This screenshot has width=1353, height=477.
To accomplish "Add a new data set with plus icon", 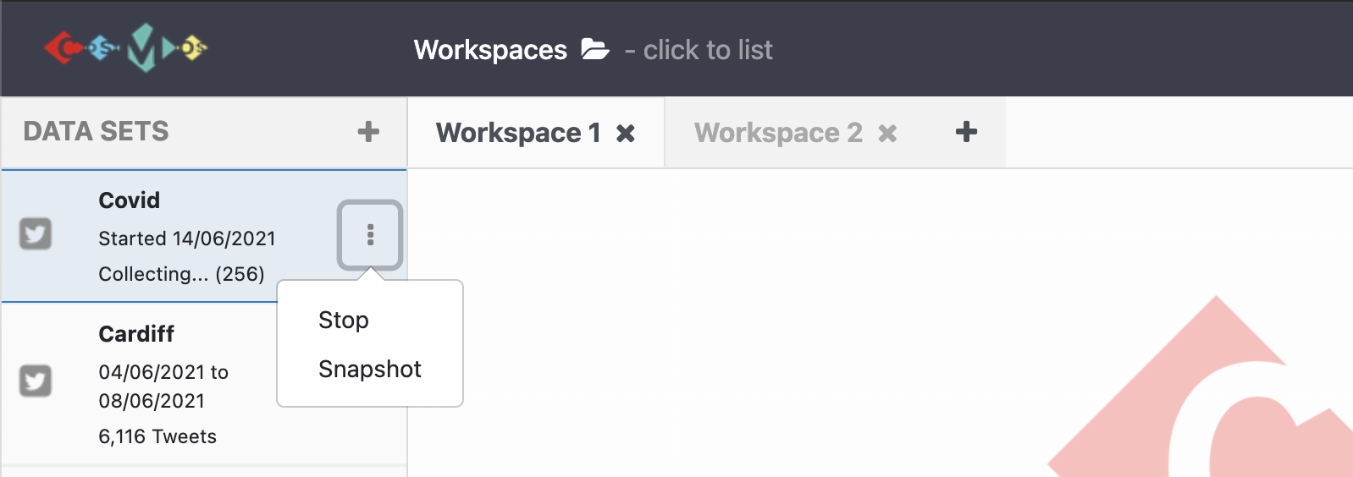I will (368, 132).
